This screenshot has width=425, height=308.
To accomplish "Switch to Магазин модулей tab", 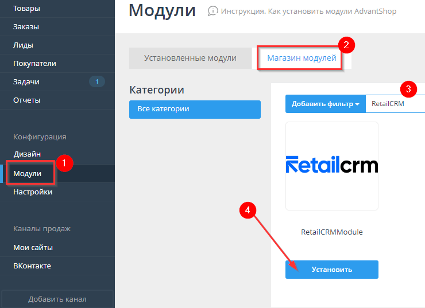I will coord(302,58).
